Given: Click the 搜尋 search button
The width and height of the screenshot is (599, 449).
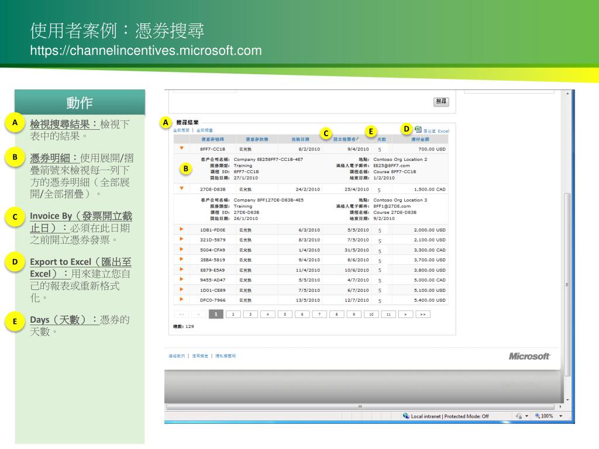Looking at the screenshot, I should [441, 102].
